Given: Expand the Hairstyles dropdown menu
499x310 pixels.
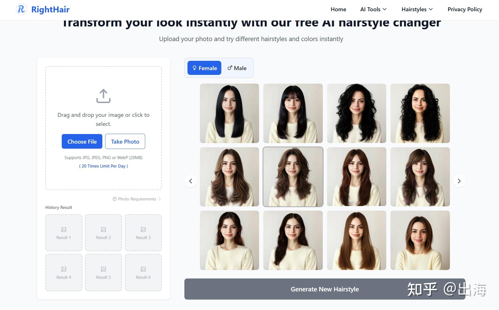Looking at the screenshot, I should tap(417, 9).
